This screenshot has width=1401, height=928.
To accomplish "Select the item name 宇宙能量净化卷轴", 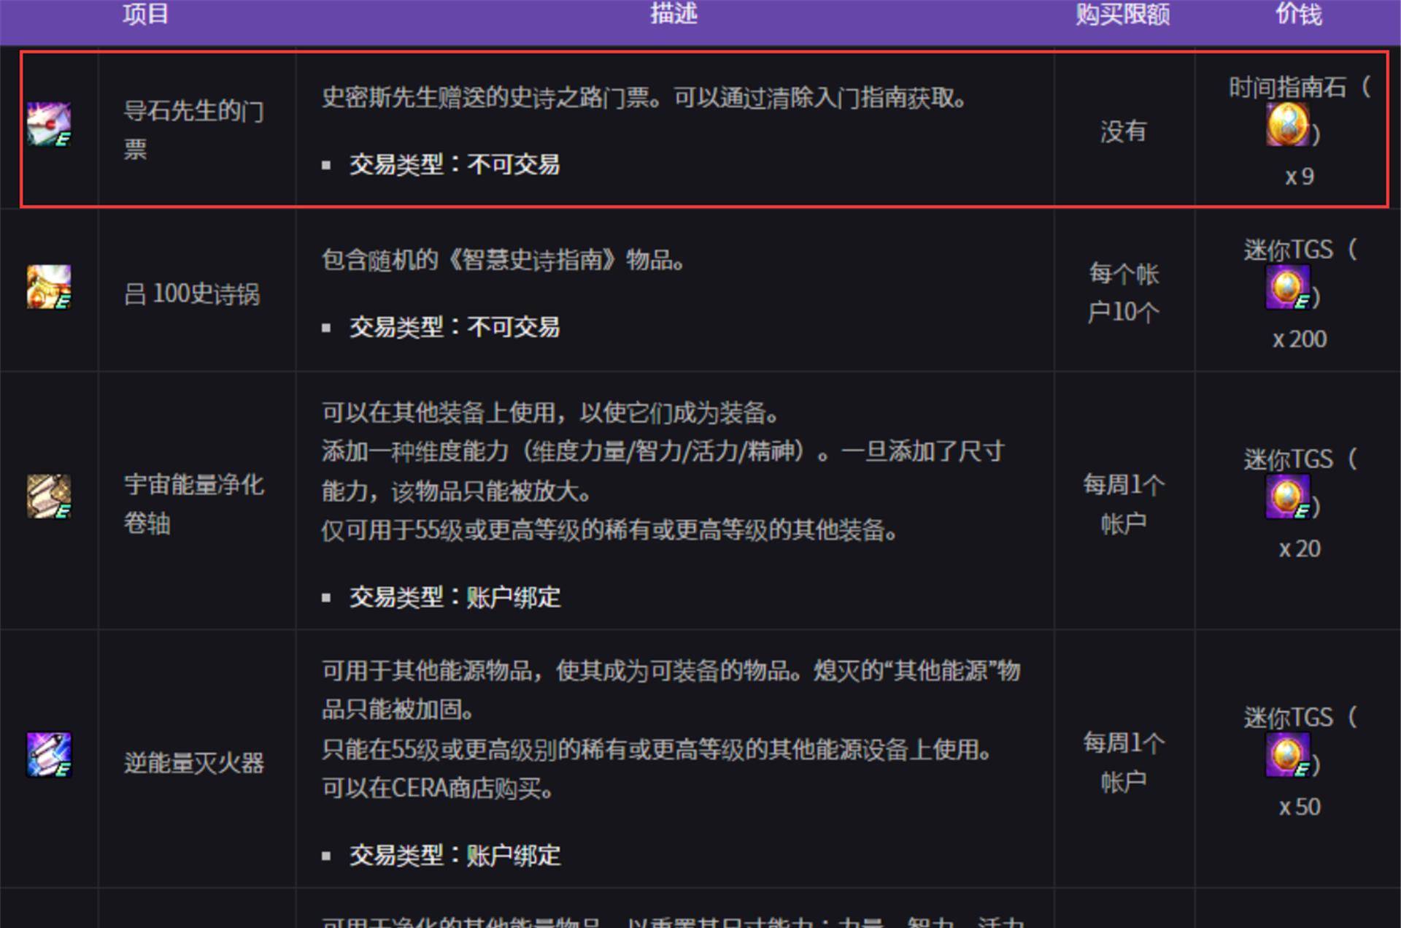I will pyautogui.click(x=194, y=504).
